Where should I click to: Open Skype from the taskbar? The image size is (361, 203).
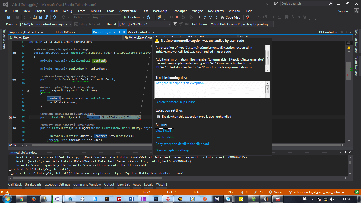[x=228, y=199]
